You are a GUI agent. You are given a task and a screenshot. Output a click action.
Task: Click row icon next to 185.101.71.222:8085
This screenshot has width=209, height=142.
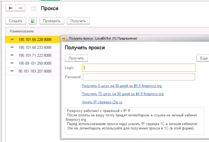pos(12,55)
